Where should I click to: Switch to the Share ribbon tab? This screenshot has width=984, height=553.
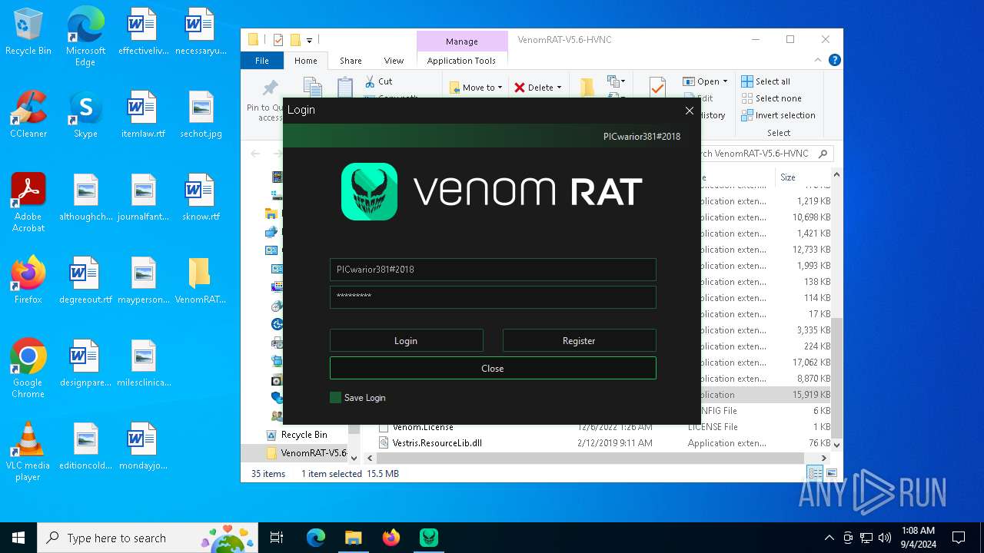tap(351, 61)
